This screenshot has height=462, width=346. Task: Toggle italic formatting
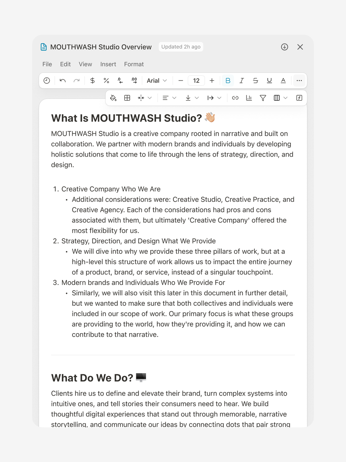pyautogui.click(x=242, y=80)
